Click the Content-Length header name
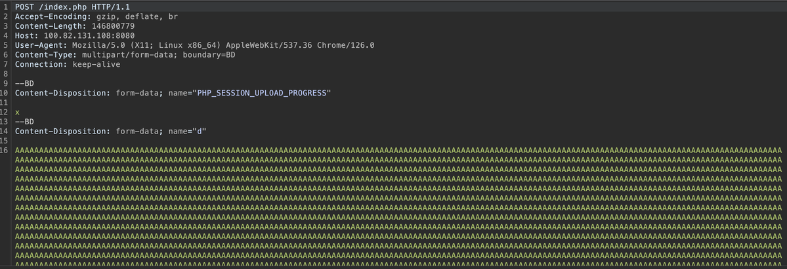Screen dimensions: 787x269 tap(51, 26)
